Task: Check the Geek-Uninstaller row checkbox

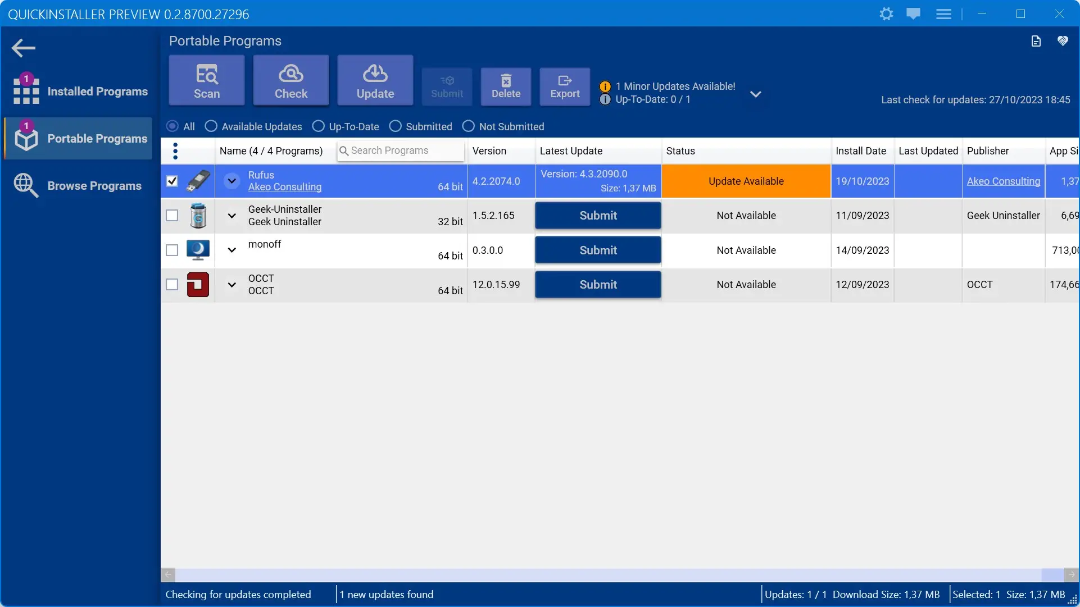Action: 172,216
